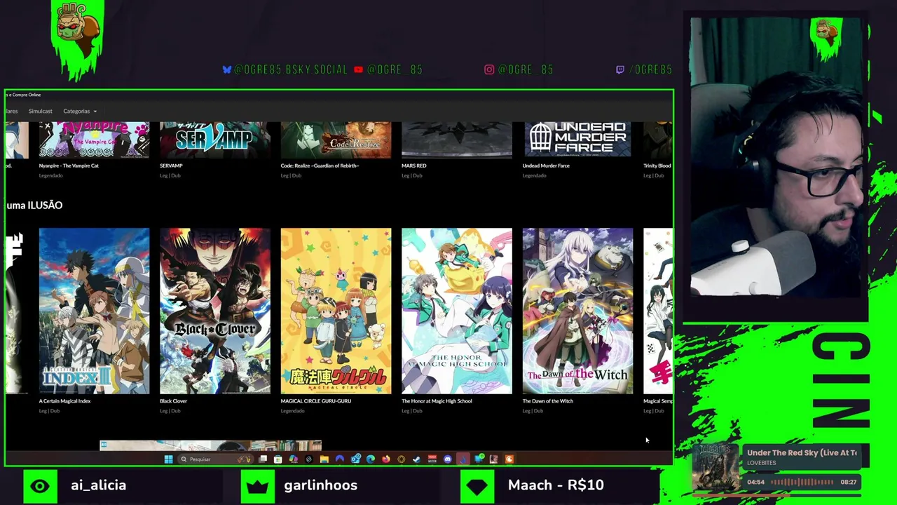Launch Firefox from the taskbar
Viewport: 897px width, 505px height.
(386, 459)
